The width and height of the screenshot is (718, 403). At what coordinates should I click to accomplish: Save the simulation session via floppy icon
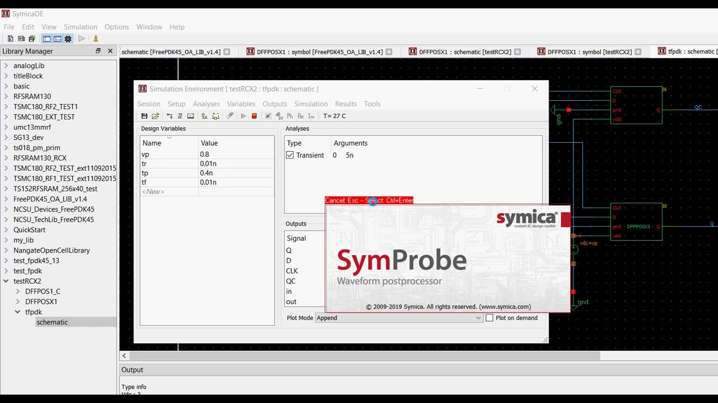(x=144, y=116)
